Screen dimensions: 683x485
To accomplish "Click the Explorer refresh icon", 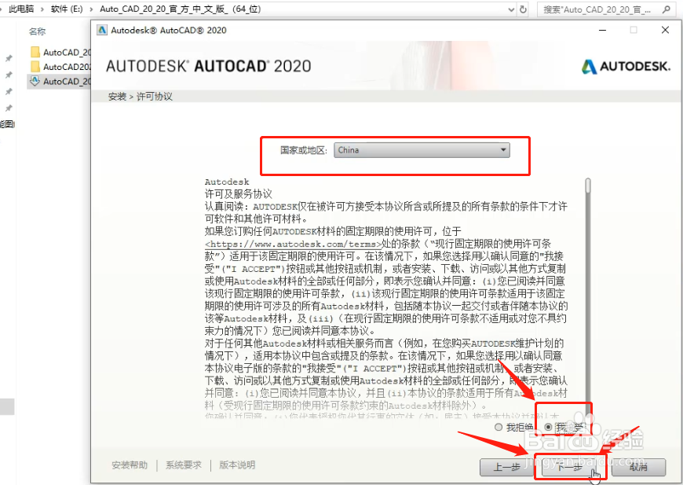I will pyautogui.click(x=523, y=9).
